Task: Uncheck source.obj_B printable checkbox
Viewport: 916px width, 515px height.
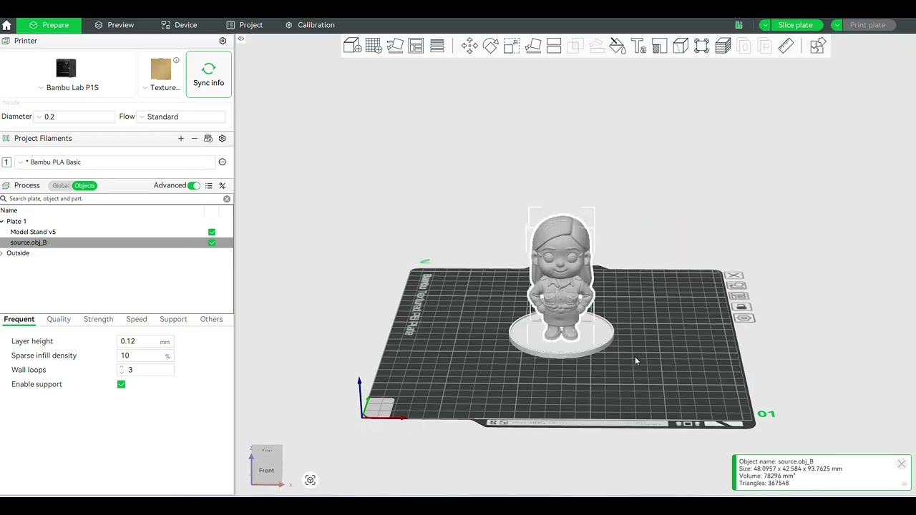Action: (x=212, y=242)
